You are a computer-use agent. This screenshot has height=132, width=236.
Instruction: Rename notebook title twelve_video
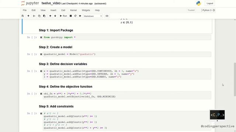[x=51, y=3]
